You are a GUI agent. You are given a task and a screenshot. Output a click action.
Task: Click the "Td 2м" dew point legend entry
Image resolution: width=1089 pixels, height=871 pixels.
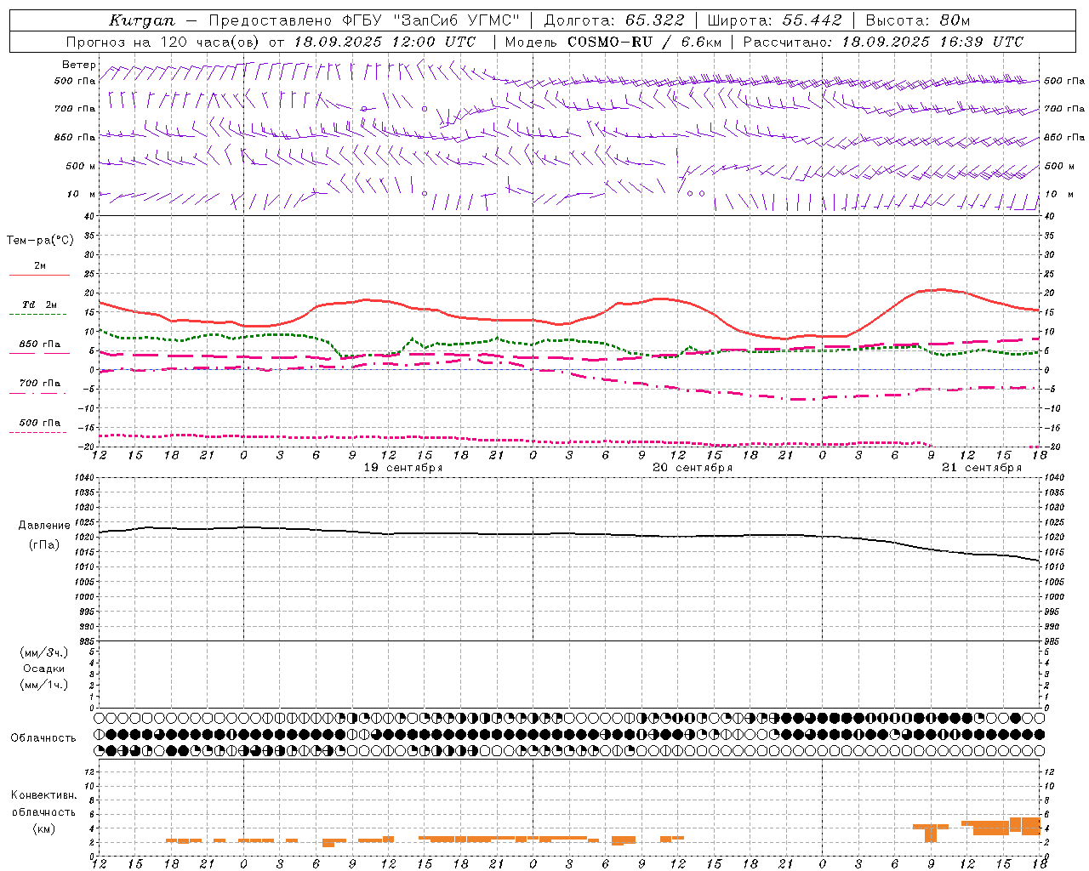40,305
